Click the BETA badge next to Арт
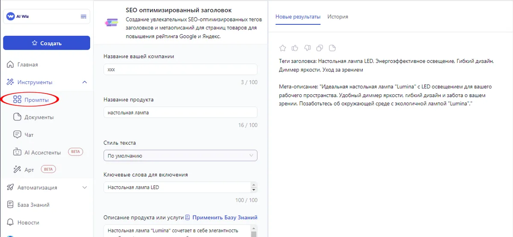 click(x=48, y=169)
